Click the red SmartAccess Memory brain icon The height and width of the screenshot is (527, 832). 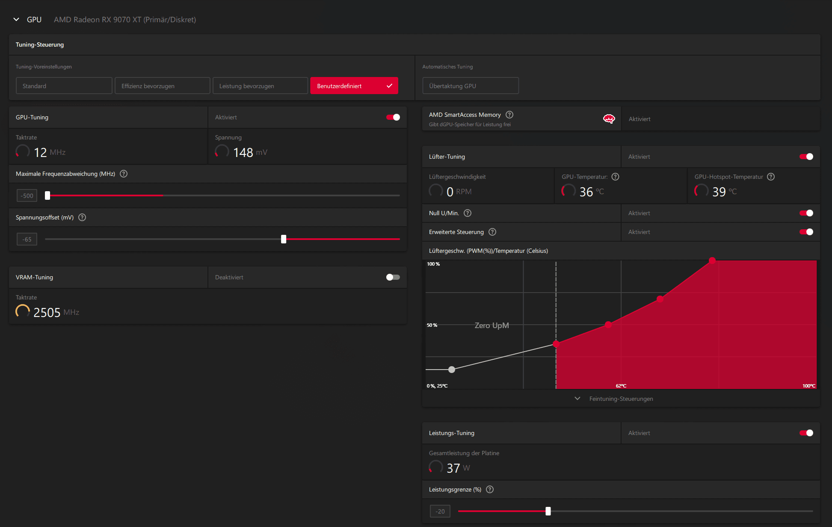coord(609,119)
